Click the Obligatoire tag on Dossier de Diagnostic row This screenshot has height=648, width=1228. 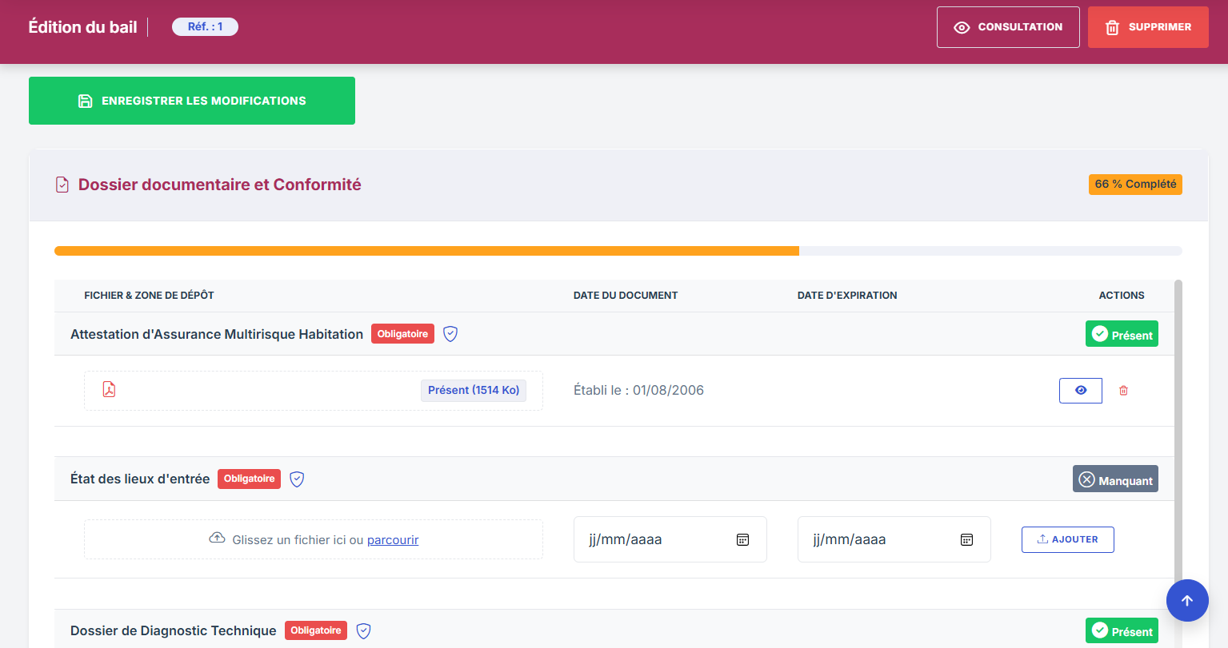(316, 630)
